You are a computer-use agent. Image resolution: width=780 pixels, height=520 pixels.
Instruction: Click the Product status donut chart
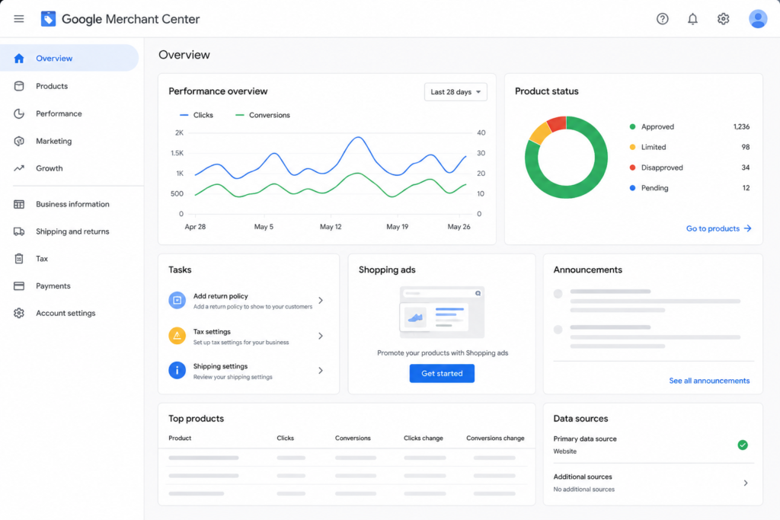(566, 157)
